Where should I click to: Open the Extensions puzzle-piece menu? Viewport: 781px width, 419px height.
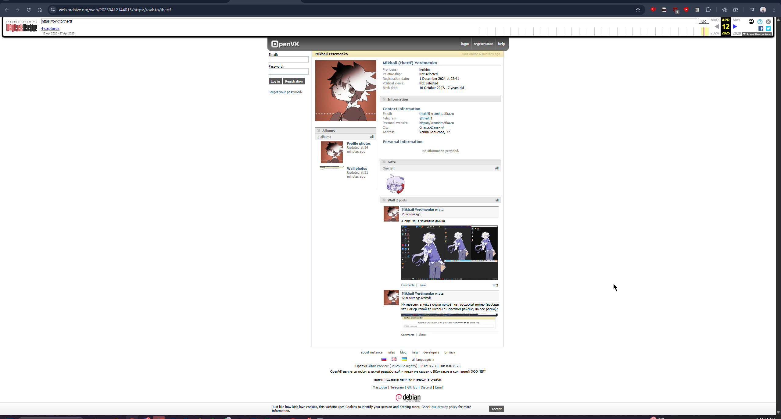[708, 10]
